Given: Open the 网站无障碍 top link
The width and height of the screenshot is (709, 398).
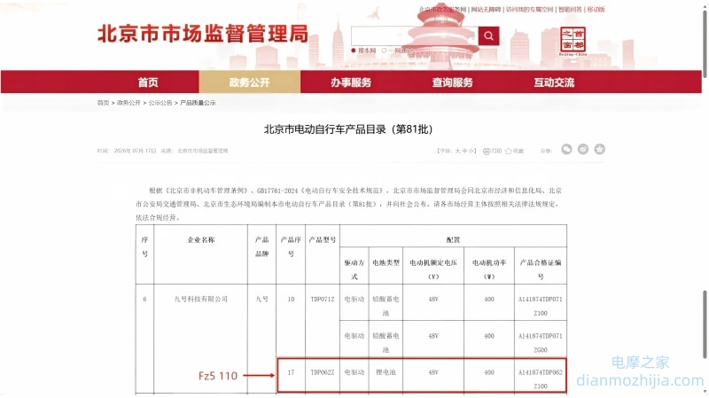Looking at the screenshot, I should tap(486, 10).
